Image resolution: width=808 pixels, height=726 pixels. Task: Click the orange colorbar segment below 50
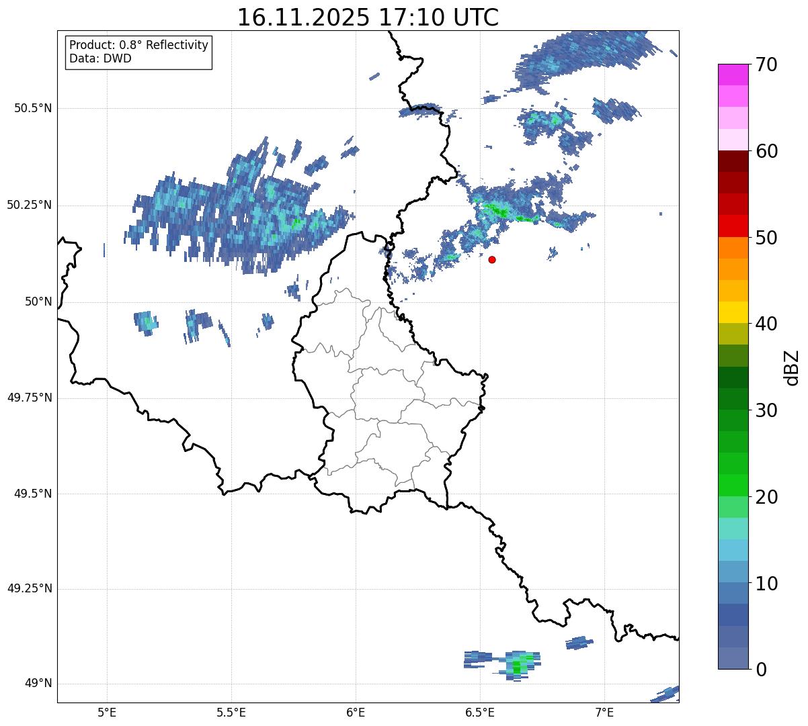pos(733,248)
